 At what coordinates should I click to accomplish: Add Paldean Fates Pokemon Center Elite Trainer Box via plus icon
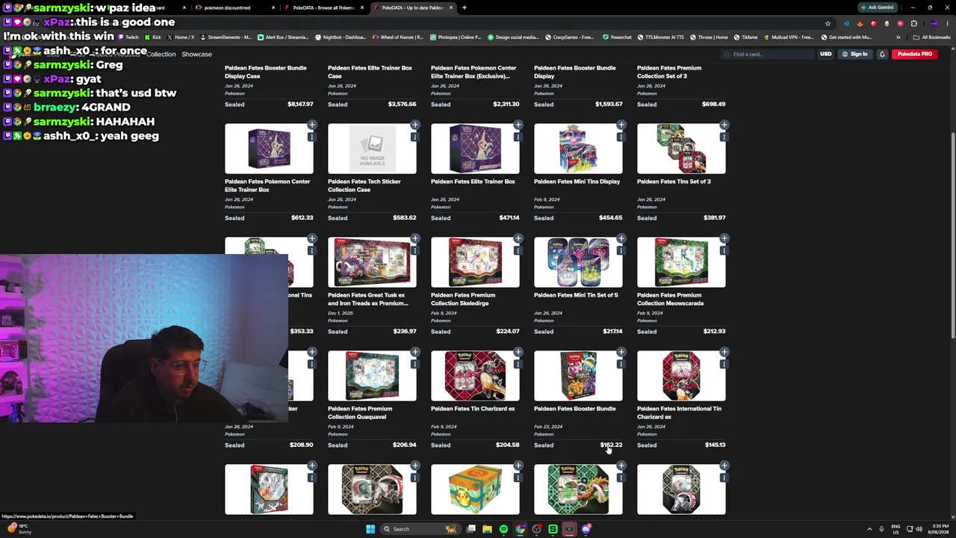click(x=311, y=125)
